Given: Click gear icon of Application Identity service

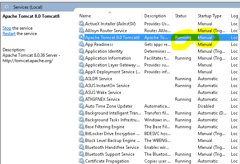Looking at the screenshot, I should tap(82, 51).
